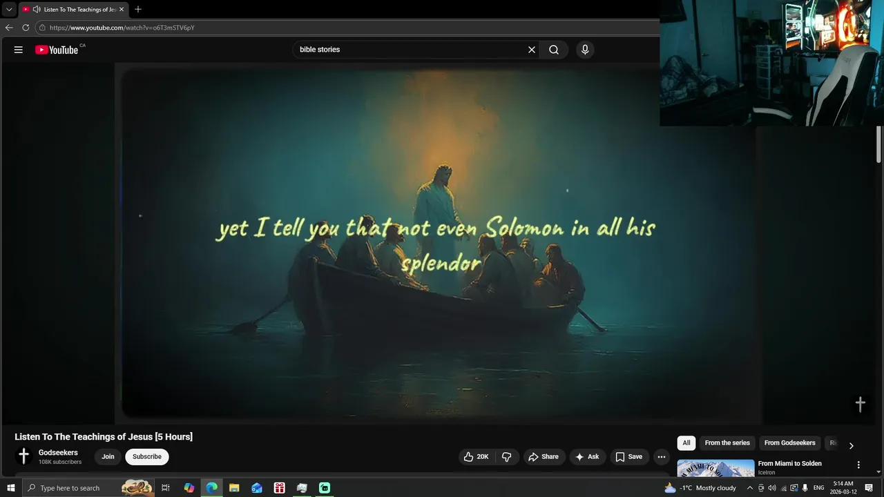
Task: Click the video title 'Listen To The Teachings of Jesus'
Action: click(x=104, y=437)
